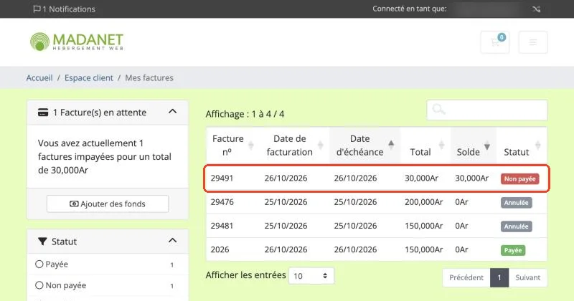Screen dimensions: 574x301
Task: Click the Non payée status badge
Action: 519,179
